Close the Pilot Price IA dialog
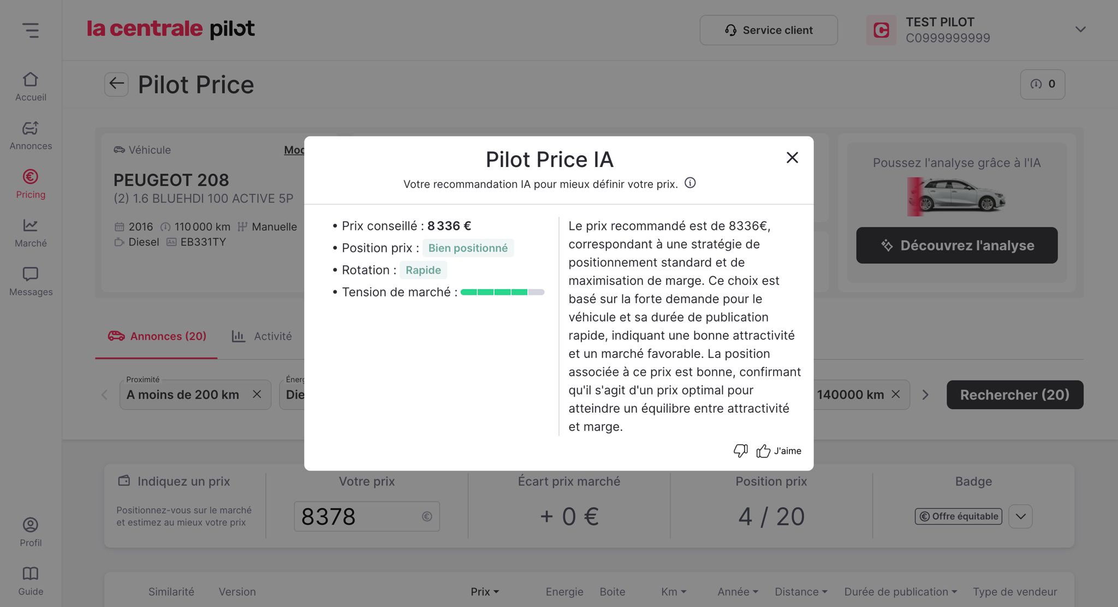Image resolution: width=1118 pixels, height=607 pixels. tap(792, 158)
